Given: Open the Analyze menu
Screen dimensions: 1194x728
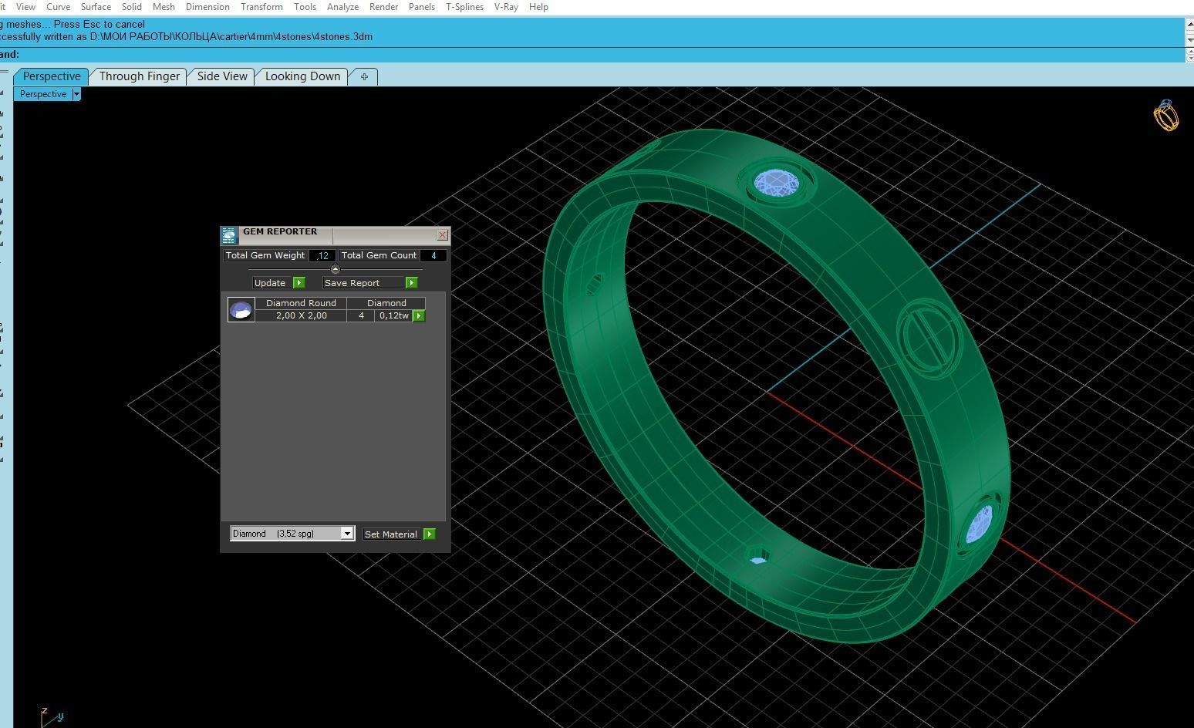Looking at the screenshot, I should click(342, 7).
